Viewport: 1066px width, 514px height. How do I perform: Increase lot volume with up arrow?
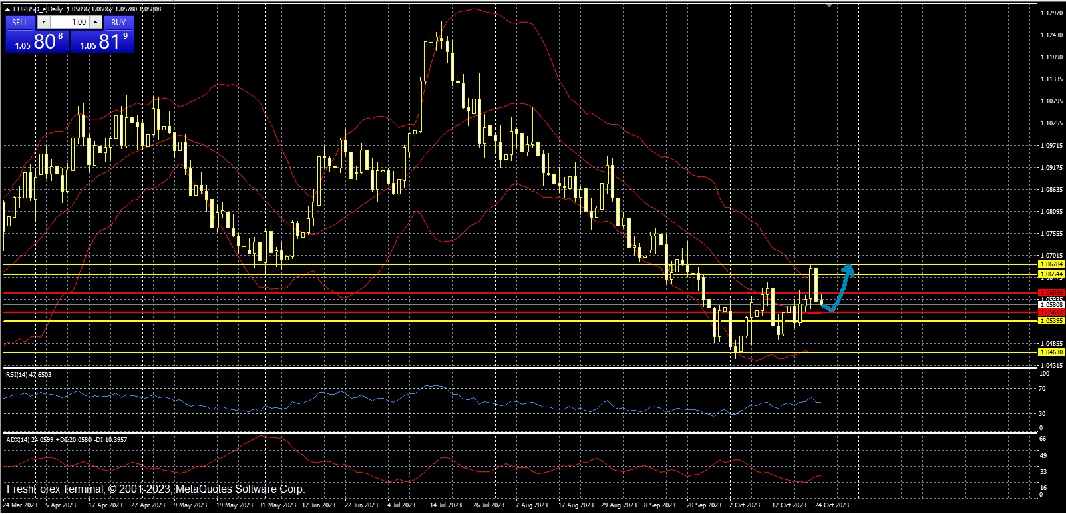click(x=96, y=22)
